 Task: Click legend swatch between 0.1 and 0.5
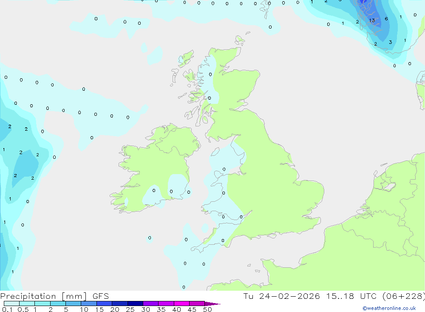[11, 303]
